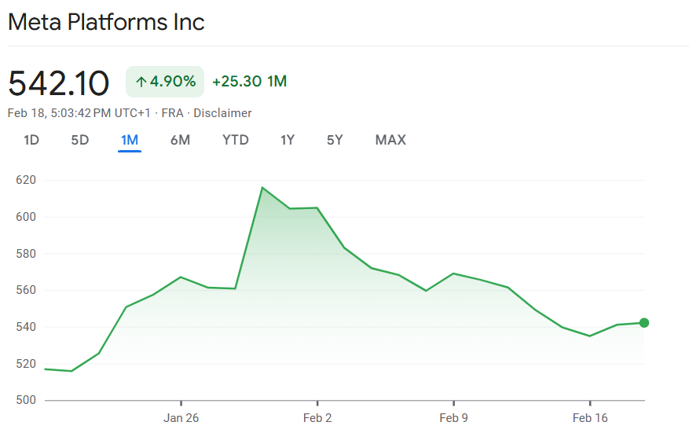
Task: Switch to the 1D time range
Action: (31, 140)
